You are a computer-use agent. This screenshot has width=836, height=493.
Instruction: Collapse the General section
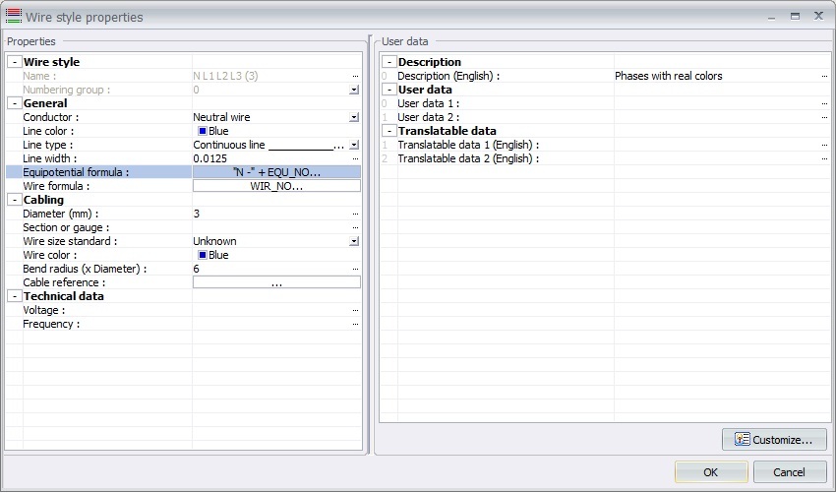(x=14, y=103)
